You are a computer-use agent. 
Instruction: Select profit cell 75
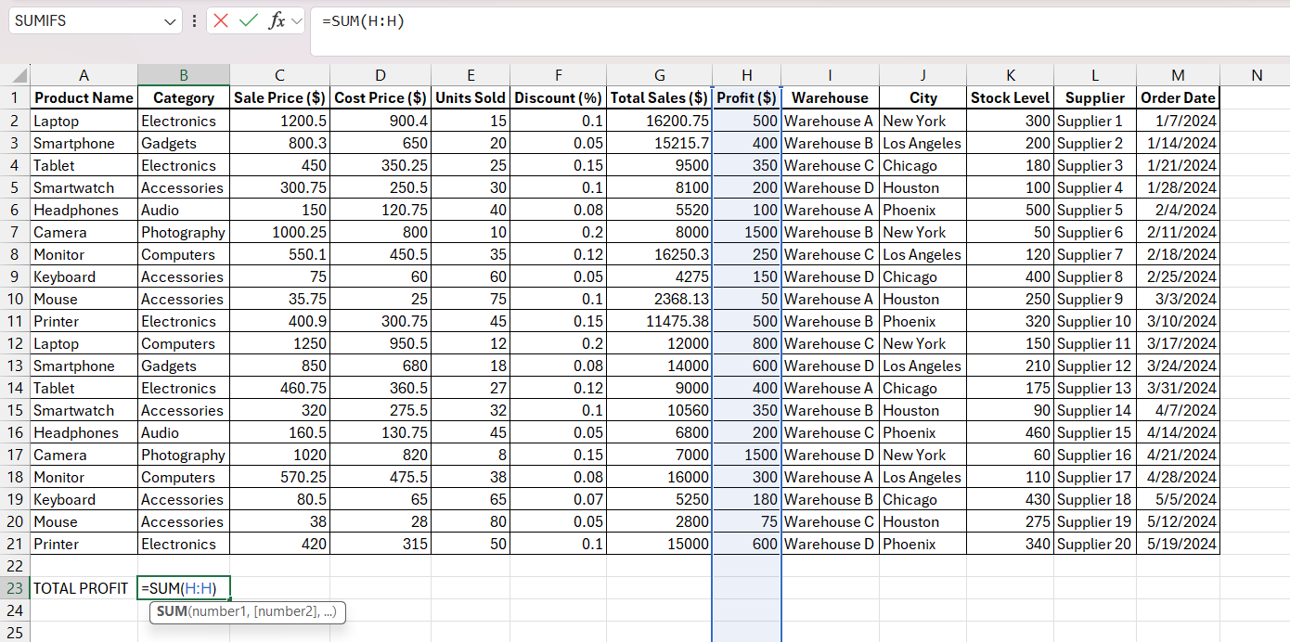point(747,521)
